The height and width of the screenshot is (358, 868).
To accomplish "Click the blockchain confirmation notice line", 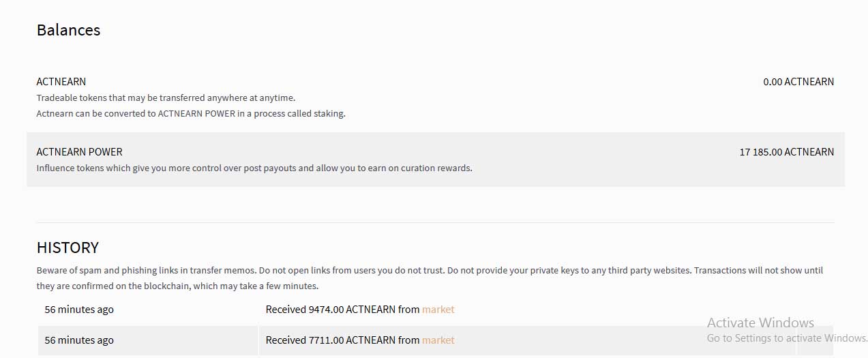I will [x=177, y=286].
